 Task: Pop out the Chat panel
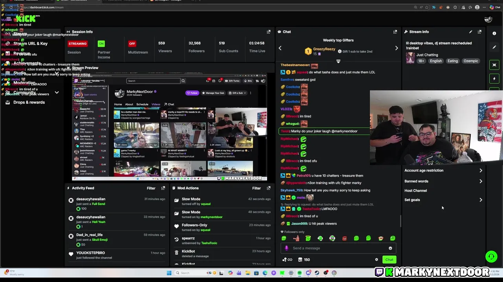[x=395, y=32]
